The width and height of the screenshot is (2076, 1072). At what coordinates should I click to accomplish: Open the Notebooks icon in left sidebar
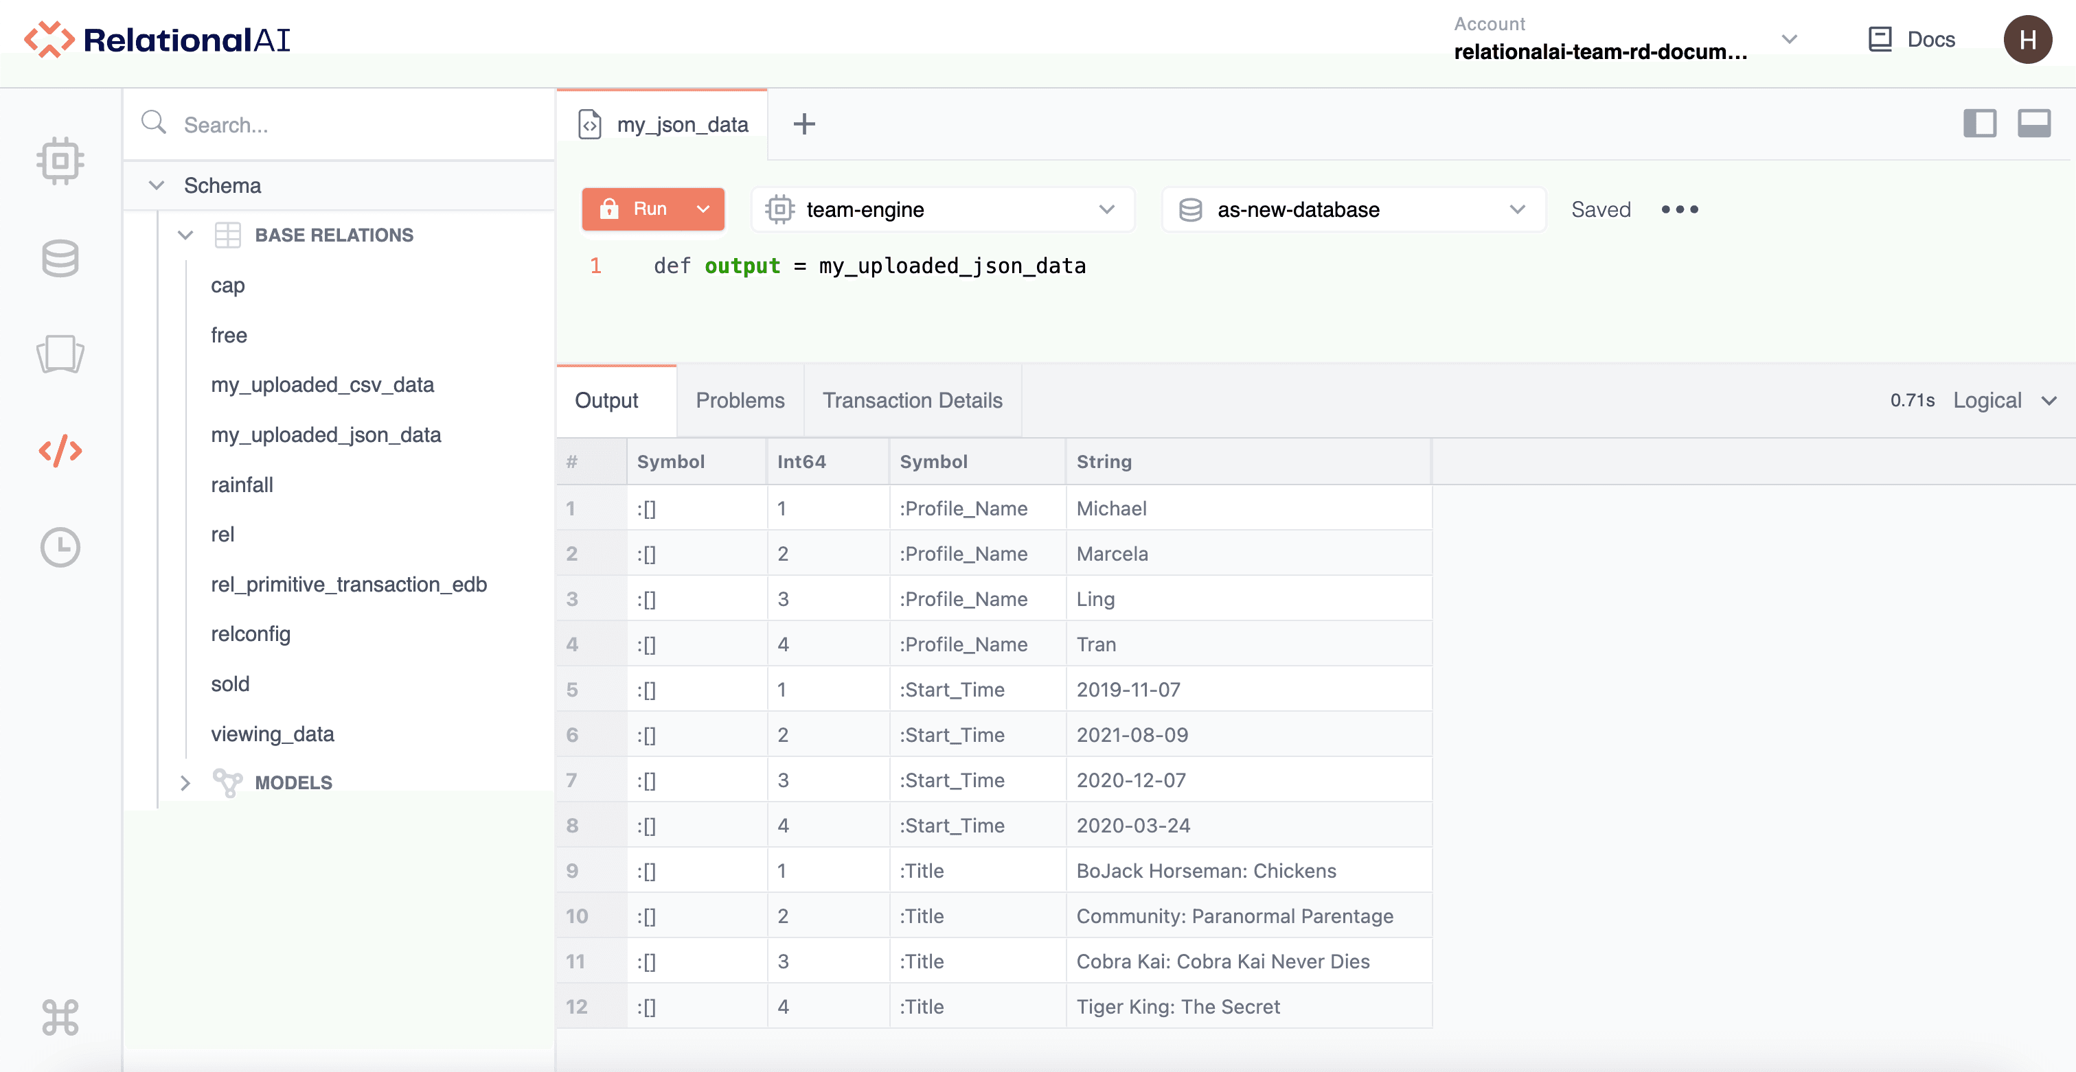point(60,354)
